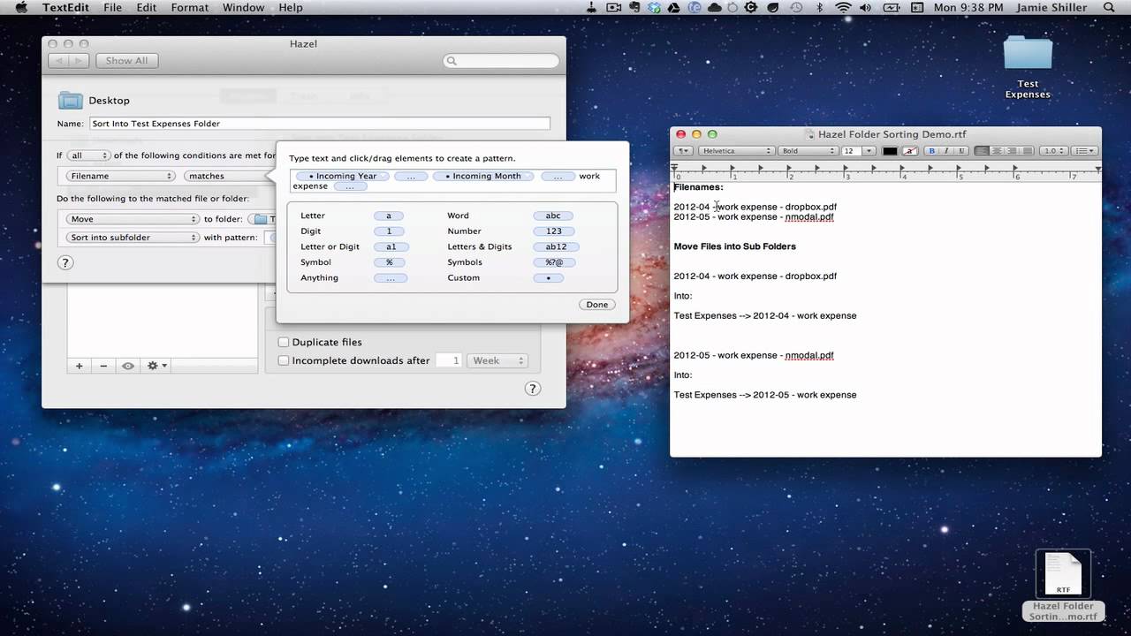Open the Bold typeface dropdown in TextEdit
1131x636 pixels.
coord(806,151)
